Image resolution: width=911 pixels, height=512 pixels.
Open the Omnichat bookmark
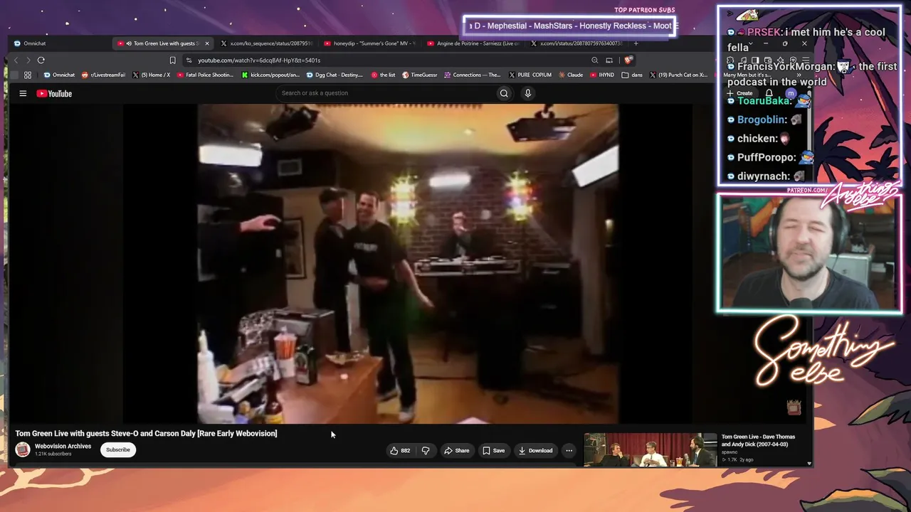click(59, 75)
